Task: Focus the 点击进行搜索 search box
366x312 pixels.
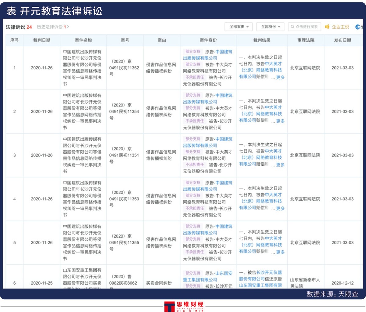Action: pos(305,27)
